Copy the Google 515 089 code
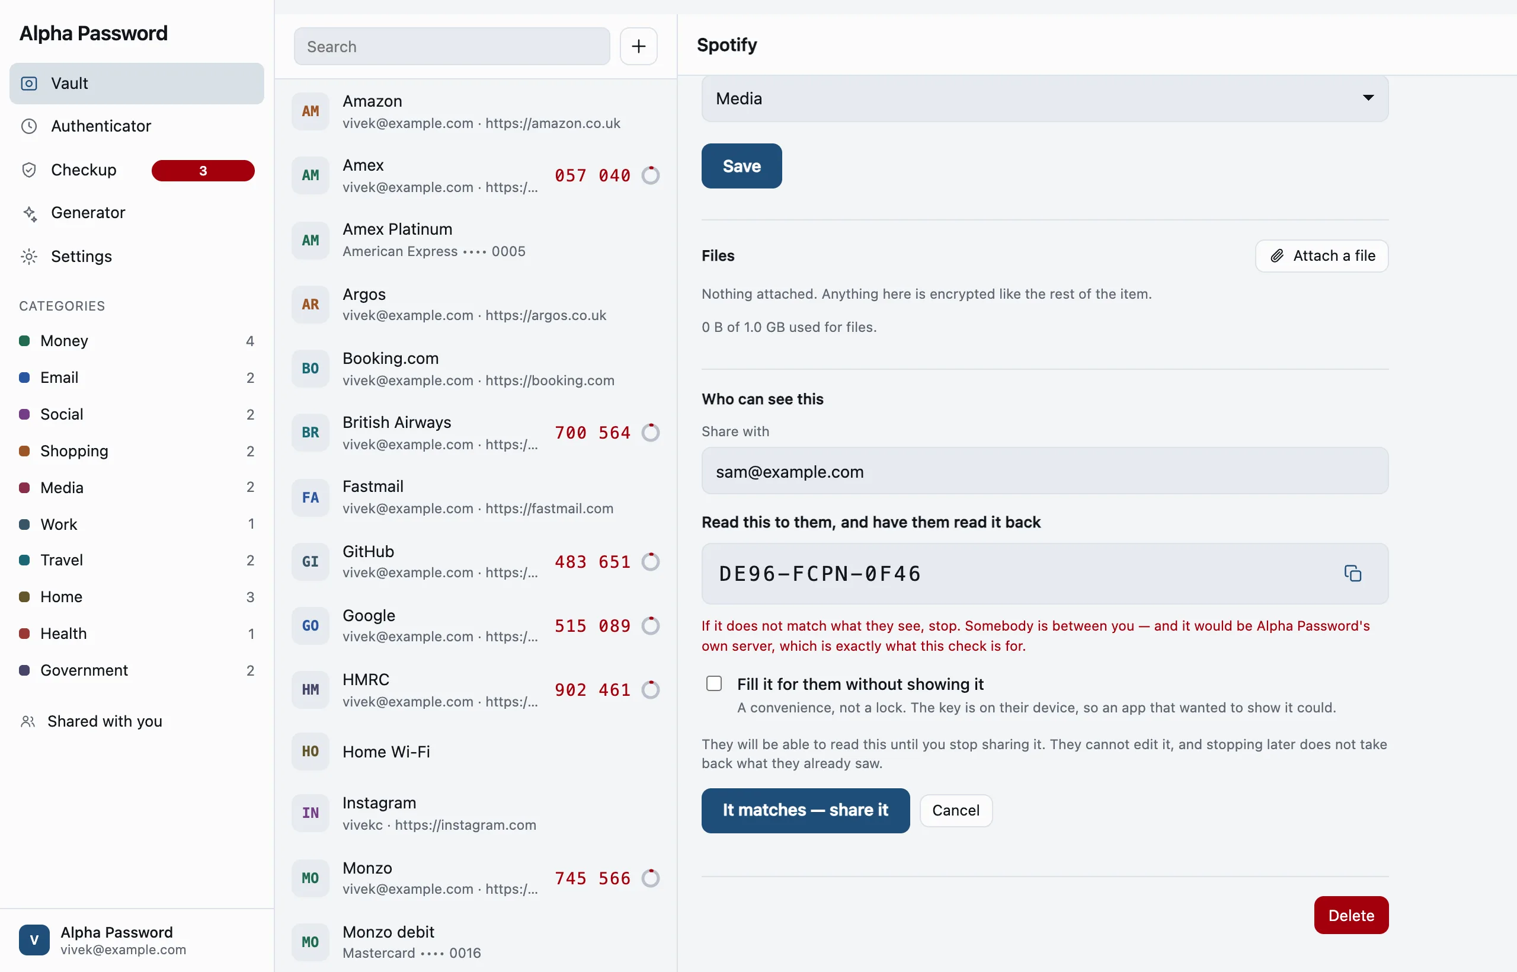Image resolution: width=1517 pixels, height=972 pixels. point(593,626)
